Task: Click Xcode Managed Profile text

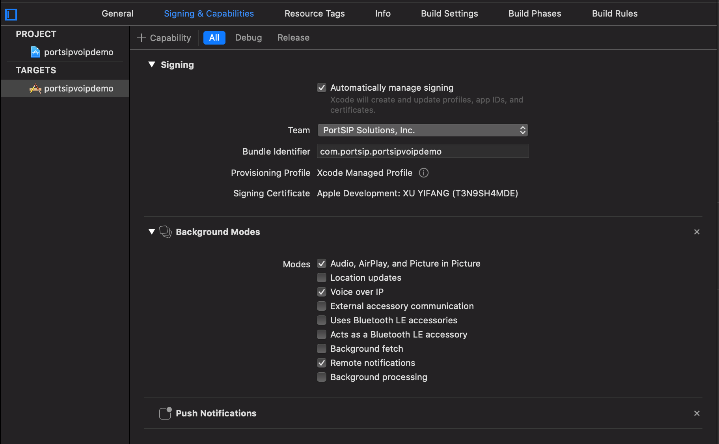Action: [365, 173]
